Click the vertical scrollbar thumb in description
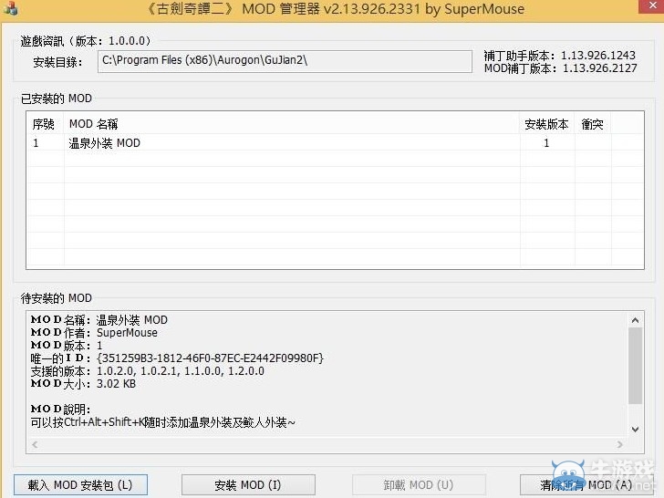The width and height of the screenshot is (664, 498). coord(635,366)
